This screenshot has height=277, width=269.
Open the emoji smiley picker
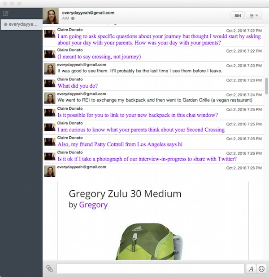[261, 269]
